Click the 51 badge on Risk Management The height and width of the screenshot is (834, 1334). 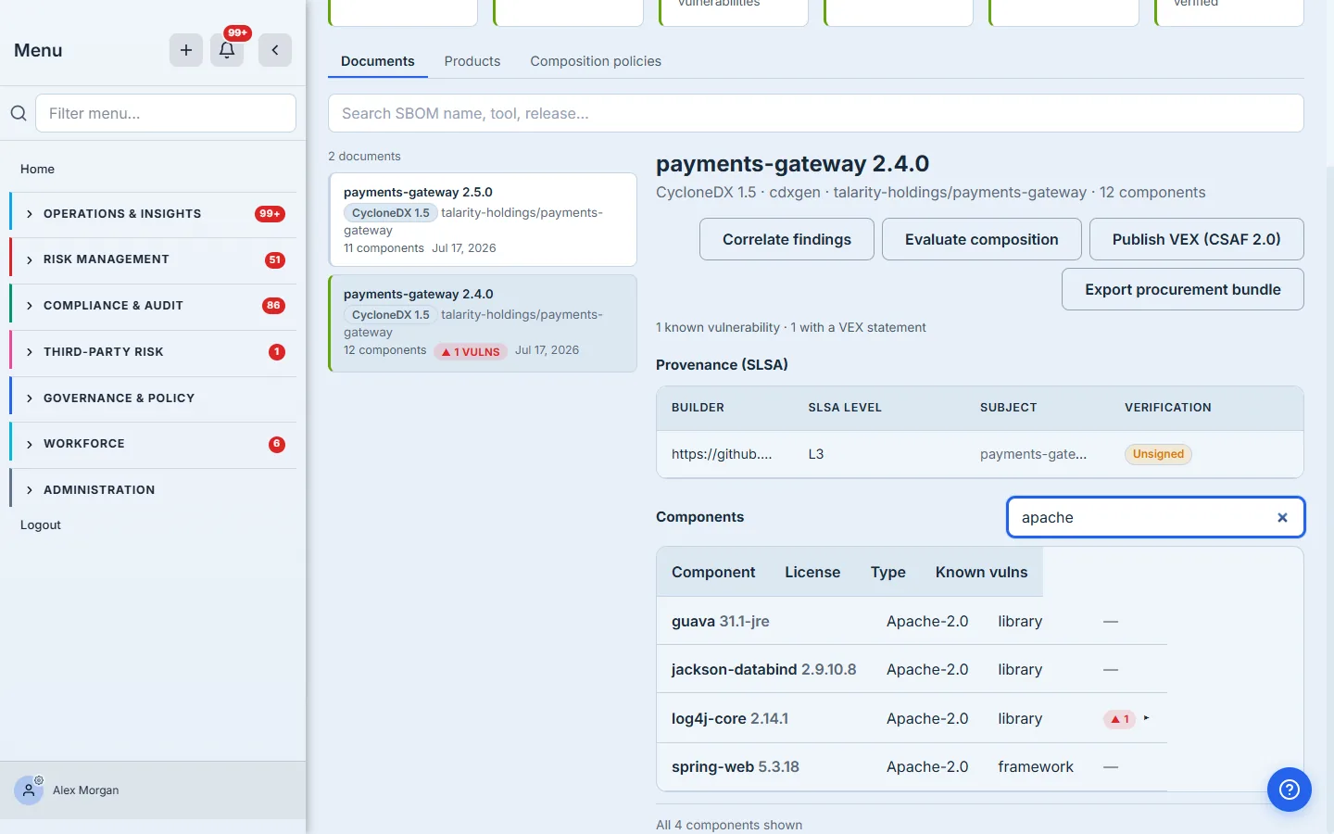(275, 260)
